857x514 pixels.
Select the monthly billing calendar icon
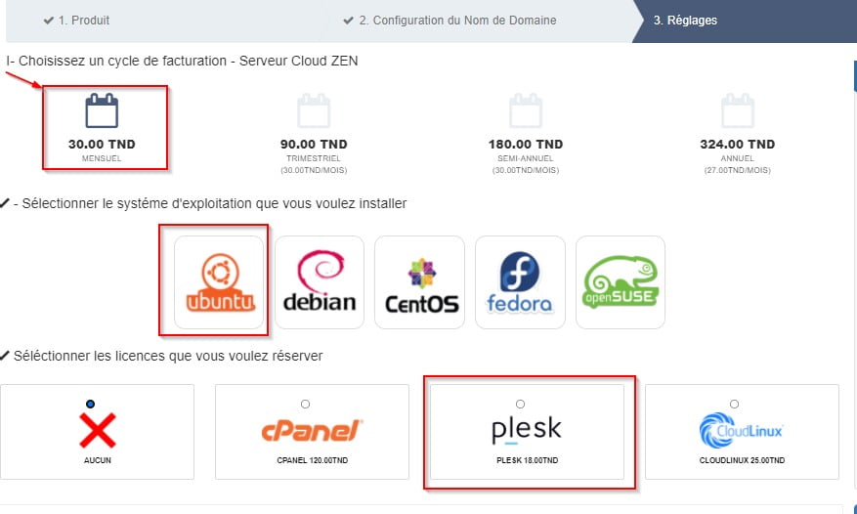(102, 111)
